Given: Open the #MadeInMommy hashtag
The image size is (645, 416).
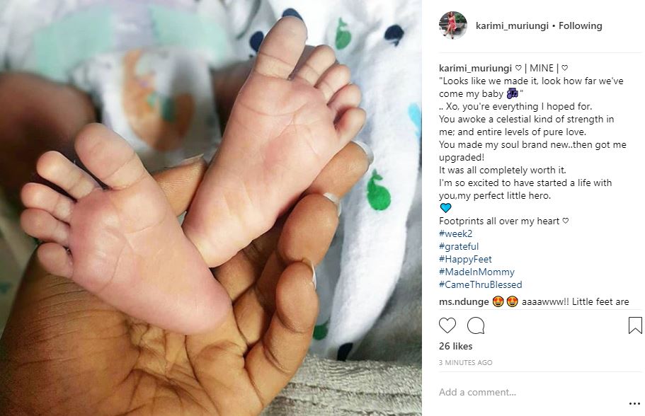Looking at the screenshot, I should point(476,272).
